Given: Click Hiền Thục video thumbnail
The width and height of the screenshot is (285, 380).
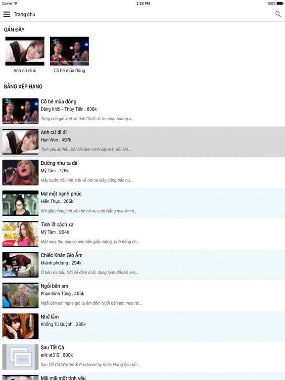Looking at the screenshot, I should 20,203.
